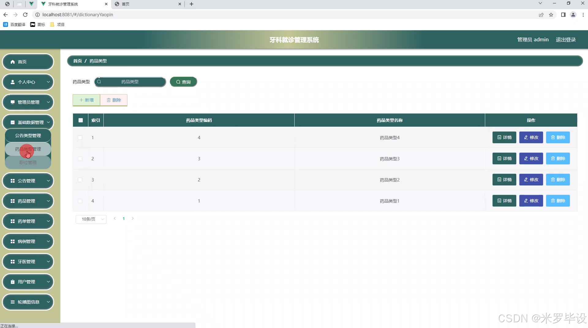Screen dimensions: 588x328
Task: Open the browser side panel icon
Action: [563, 15]
